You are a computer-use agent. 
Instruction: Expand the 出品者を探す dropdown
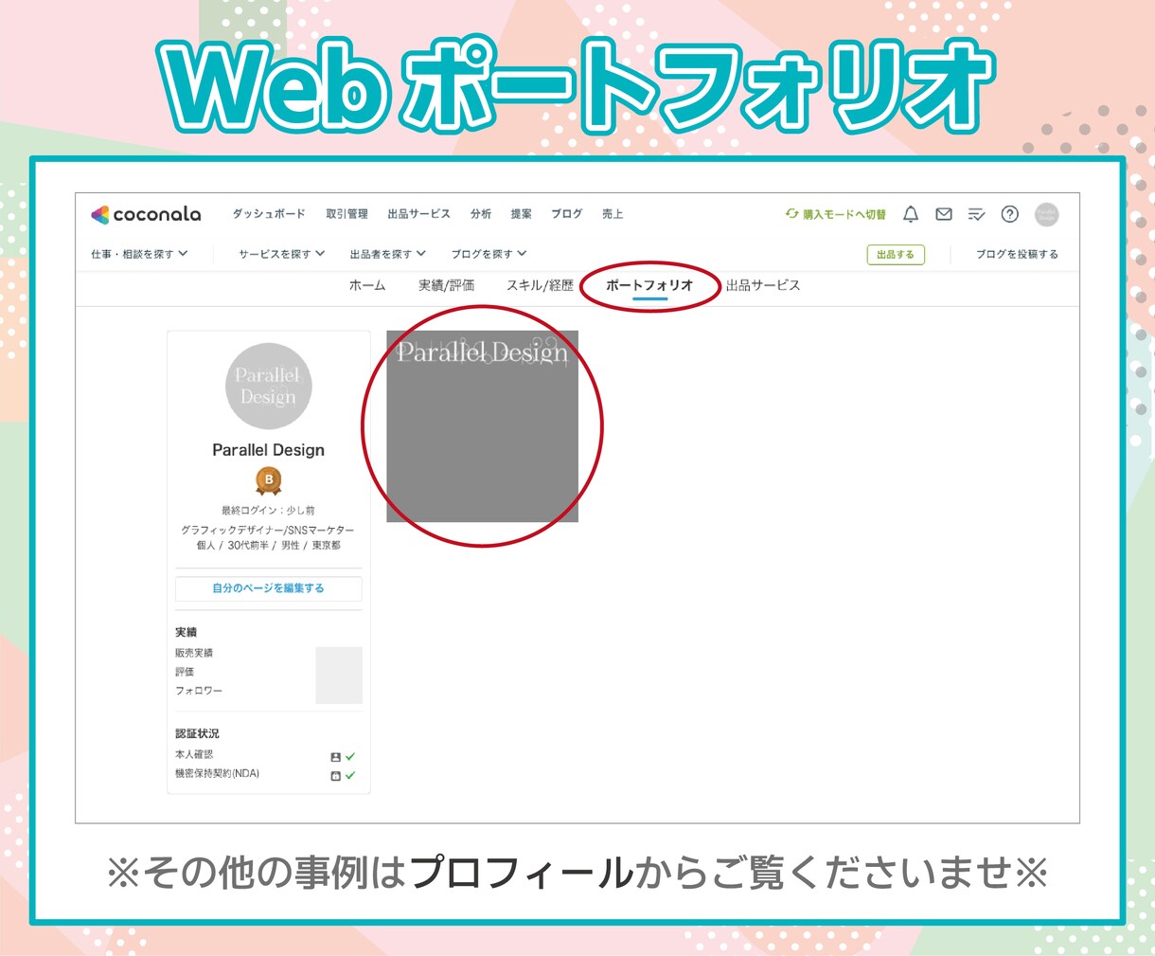[x=388, y=254]
